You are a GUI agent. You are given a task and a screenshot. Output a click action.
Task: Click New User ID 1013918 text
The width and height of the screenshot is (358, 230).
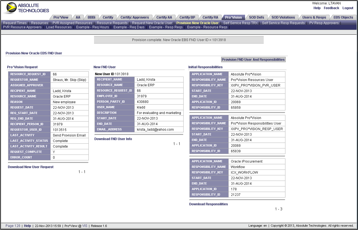112,74
